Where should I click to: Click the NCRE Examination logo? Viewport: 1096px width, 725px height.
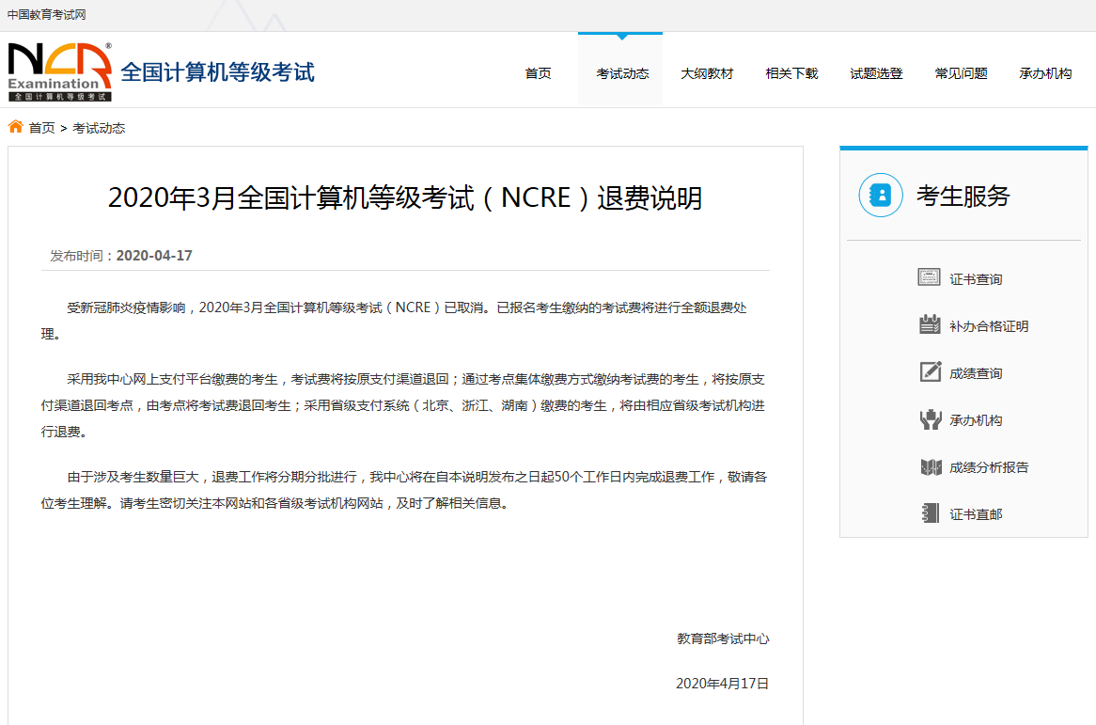60,71
